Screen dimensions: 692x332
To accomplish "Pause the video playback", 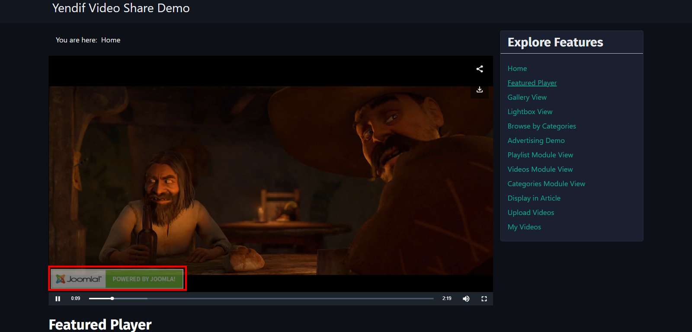I will pos(58,299).
